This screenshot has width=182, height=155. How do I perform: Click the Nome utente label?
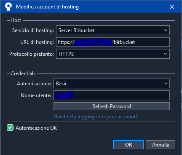(x=36, y=95)
